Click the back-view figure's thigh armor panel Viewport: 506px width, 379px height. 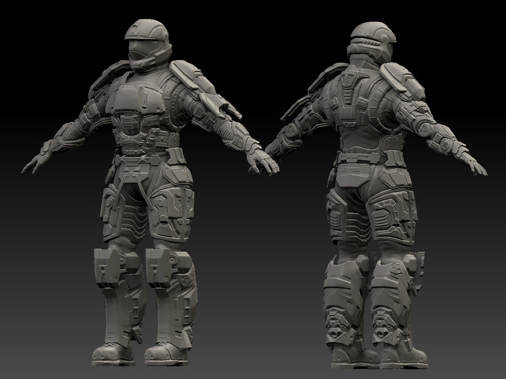tap(391, 216)
